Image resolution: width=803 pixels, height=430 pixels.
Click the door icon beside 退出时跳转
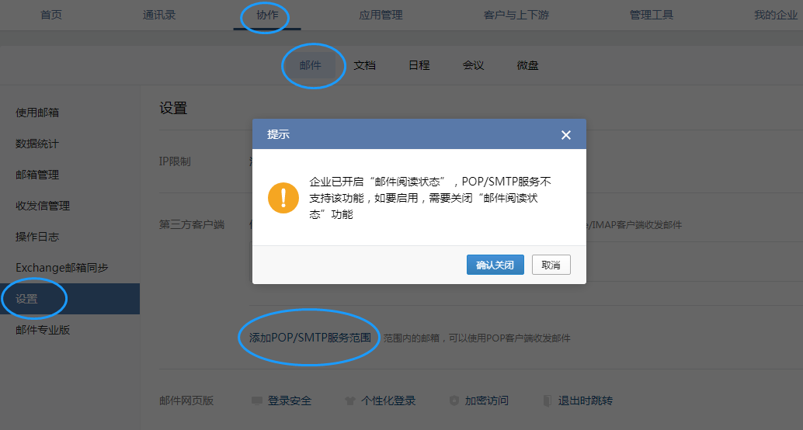tap(547, 401)
